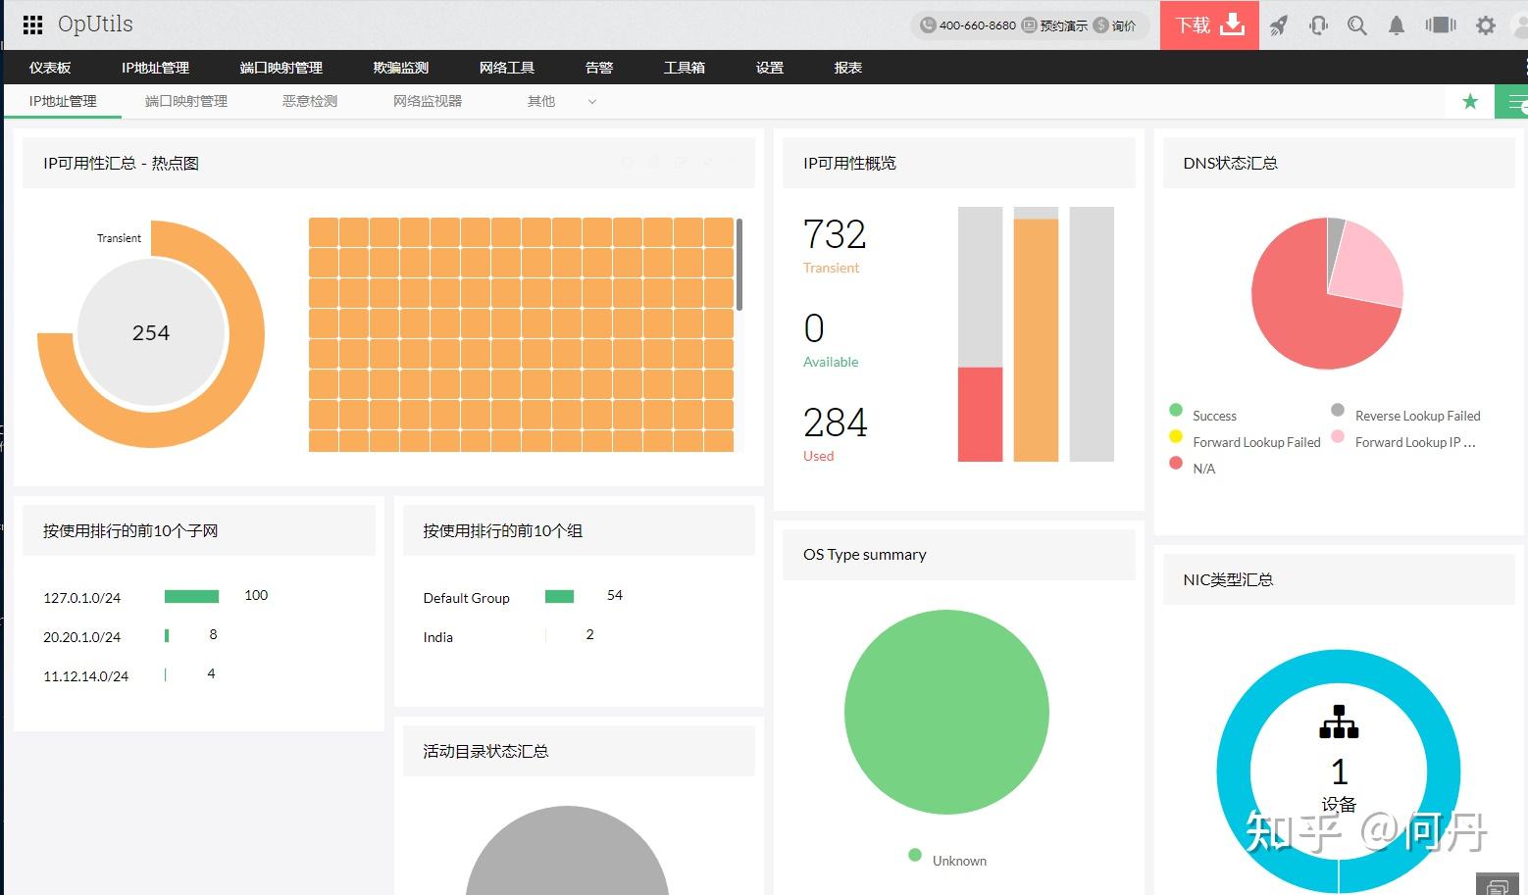Click the OpUtils product title
The width and height of the screenshot is (1528, 895).
95,24
